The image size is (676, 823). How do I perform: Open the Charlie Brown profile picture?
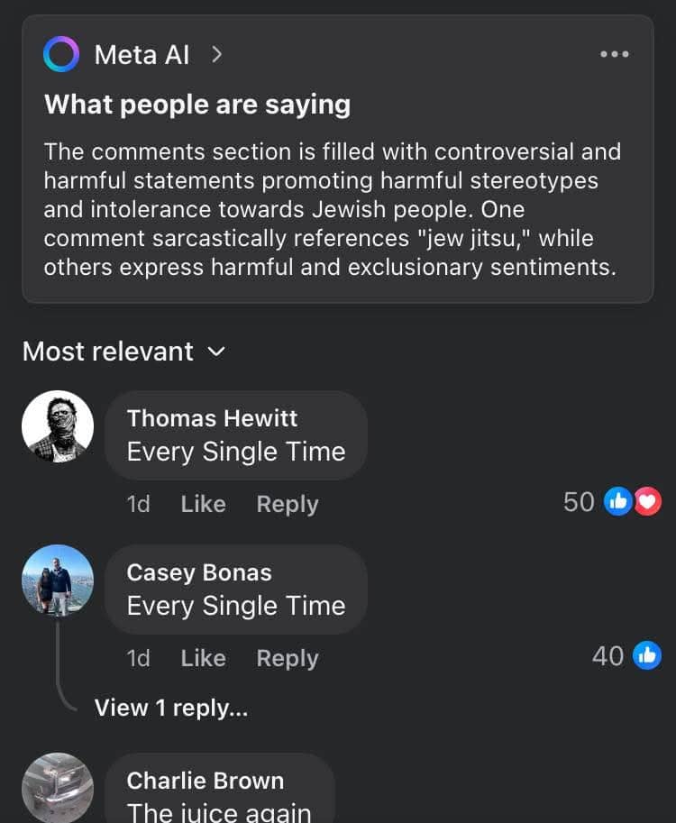point(58,788)
